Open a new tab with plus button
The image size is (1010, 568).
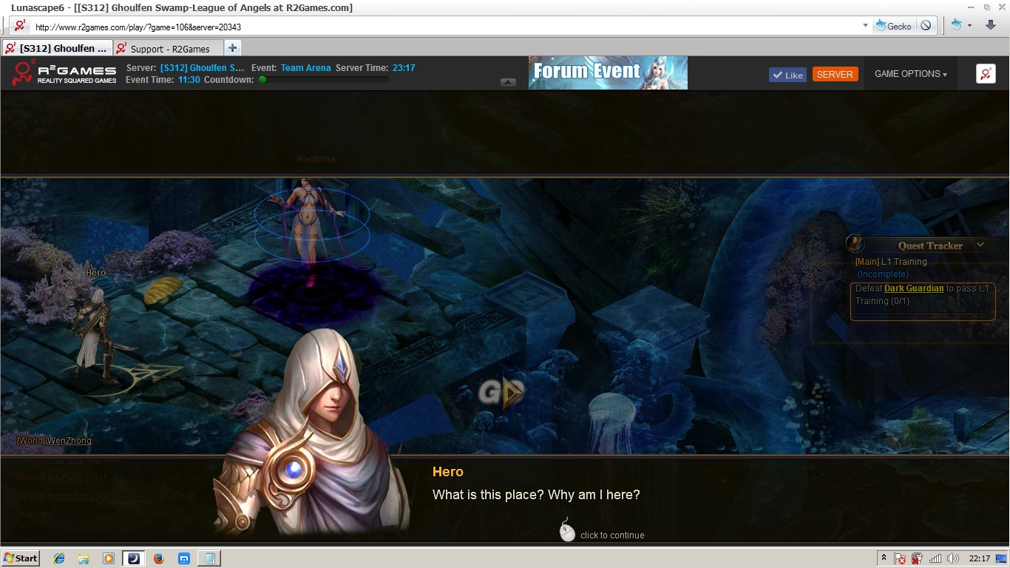[232, 48]
